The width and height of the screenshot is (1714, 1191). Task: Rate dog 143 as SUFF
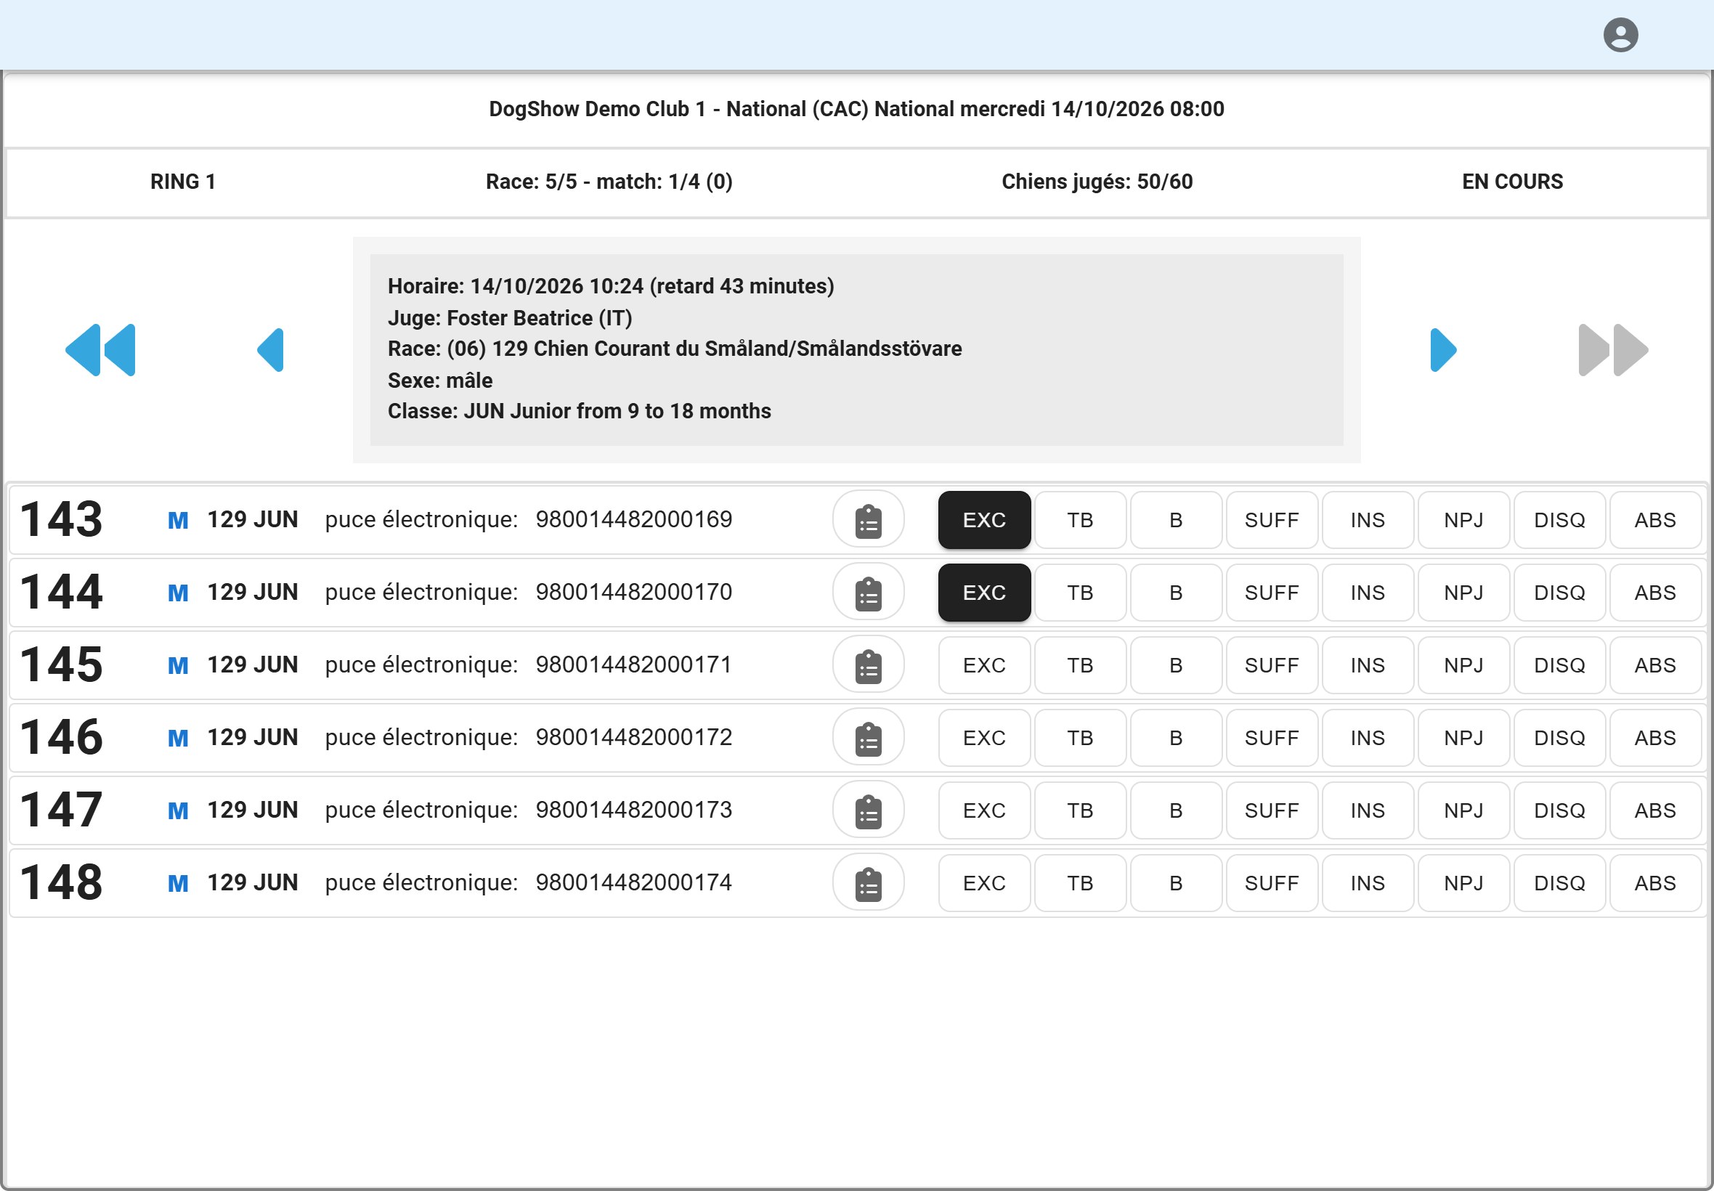(x=1272, y=519)
